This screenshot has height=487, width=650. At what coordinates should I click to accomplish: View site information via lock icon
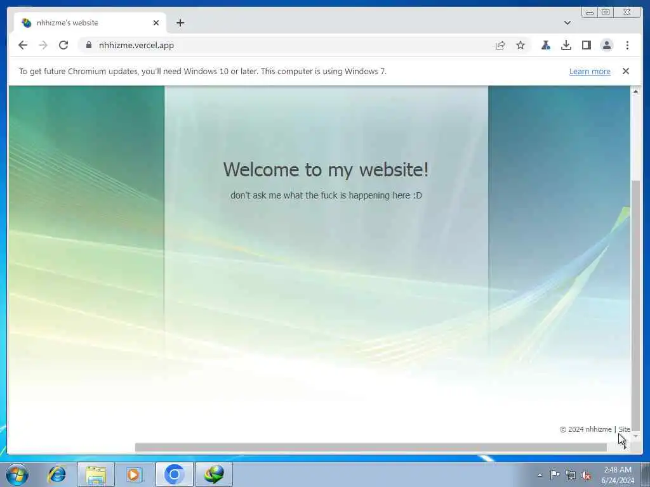point(88,45)
